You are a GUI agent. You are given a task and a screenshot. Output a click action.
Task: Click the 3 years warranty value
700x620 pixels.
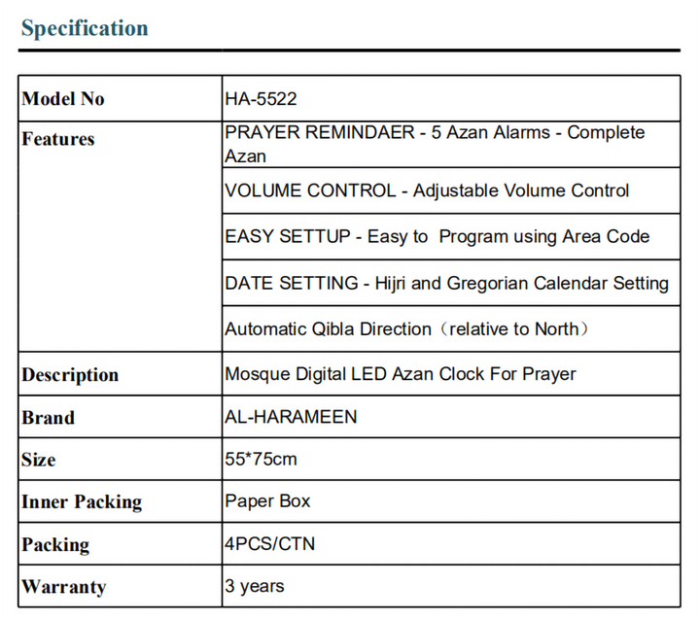(x=255, y=586)
